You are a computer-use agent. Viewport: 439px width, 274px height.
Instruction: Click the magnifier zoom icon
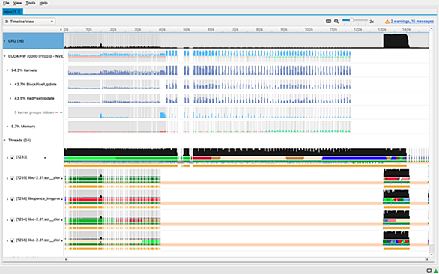click(x=336, y=22)
